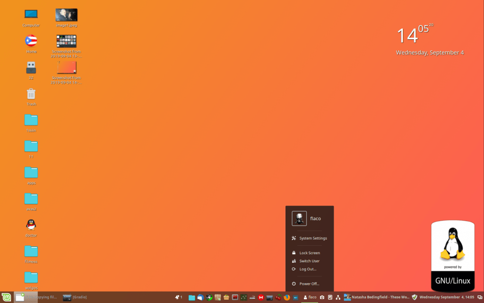Open the Computer desktop icon
This screenshot has height=303, width=484.
tap(31, 14)
